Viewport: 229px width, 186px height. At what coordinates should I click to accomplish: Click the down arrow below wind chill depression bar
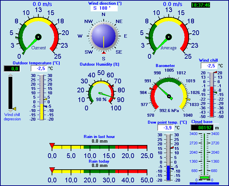coord(10,110)
